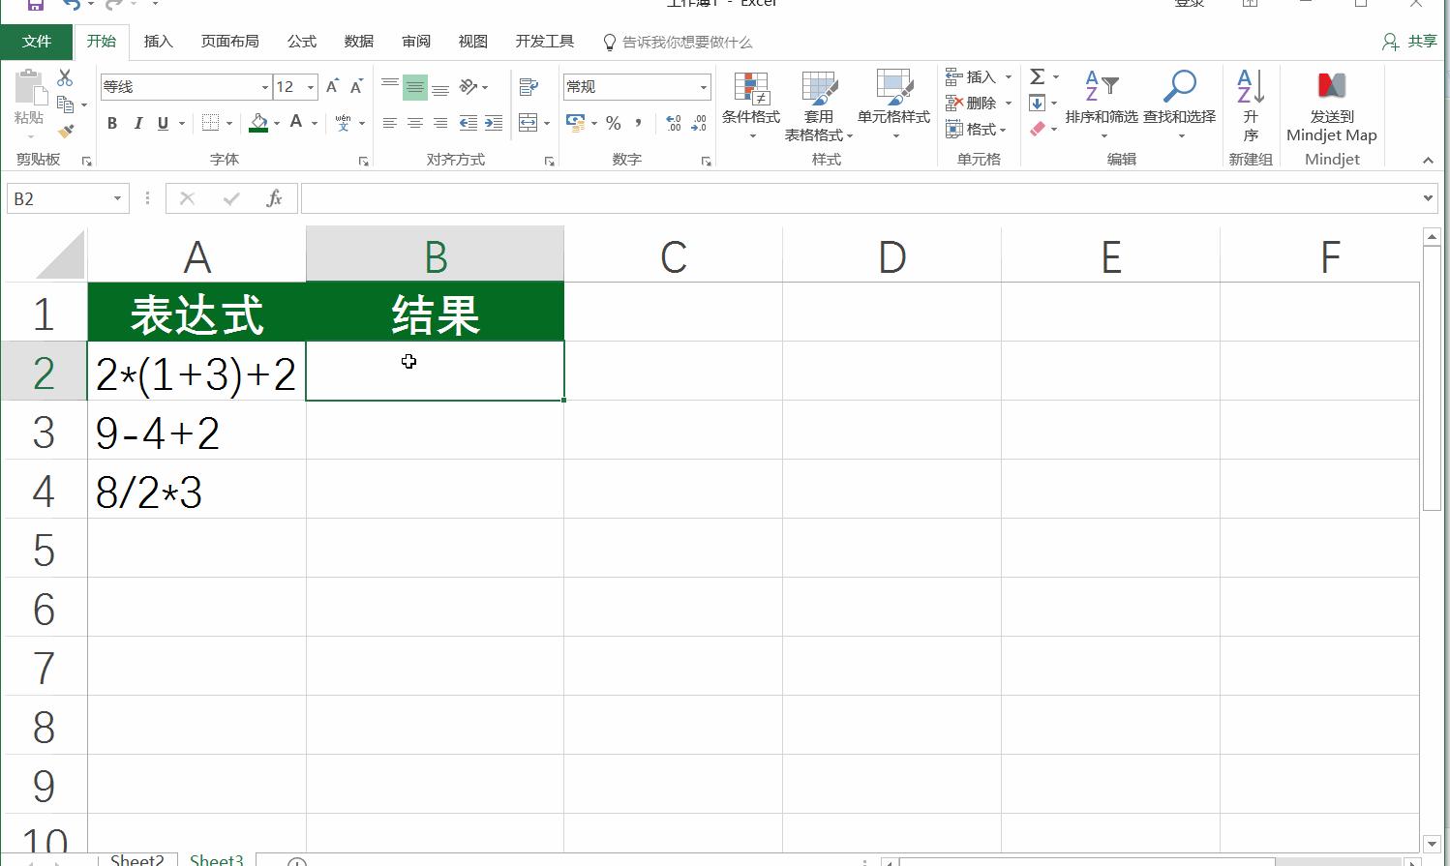Switch to the Sheet2 worksheet tab
The width and height of the screenshot is (1450, 866).
(x=136, y=858)
